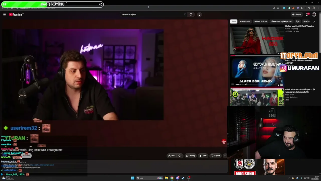Click the blue M browser extension icon
Viewport: 321px width, 181px height.
(x=284, y=8)
